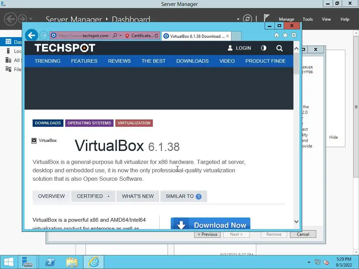
Task: Show hidden system tray icons
Action: 309,262
